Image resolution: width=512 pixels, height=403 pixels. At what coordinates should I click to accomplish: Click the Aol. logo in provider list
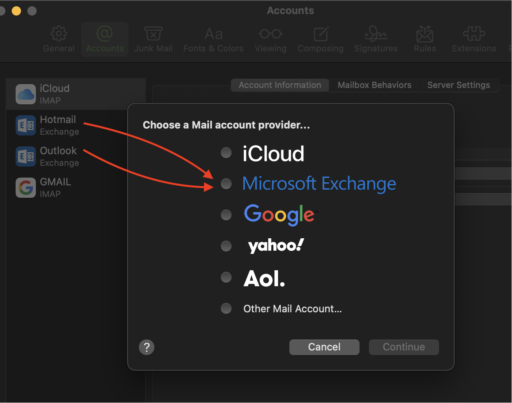264,279
